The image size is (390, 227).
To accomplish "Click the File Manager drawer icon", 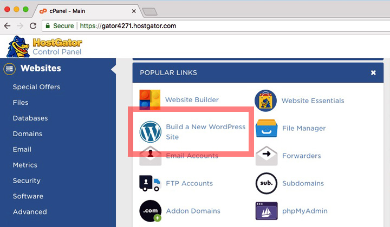I will tap(266, 128).
